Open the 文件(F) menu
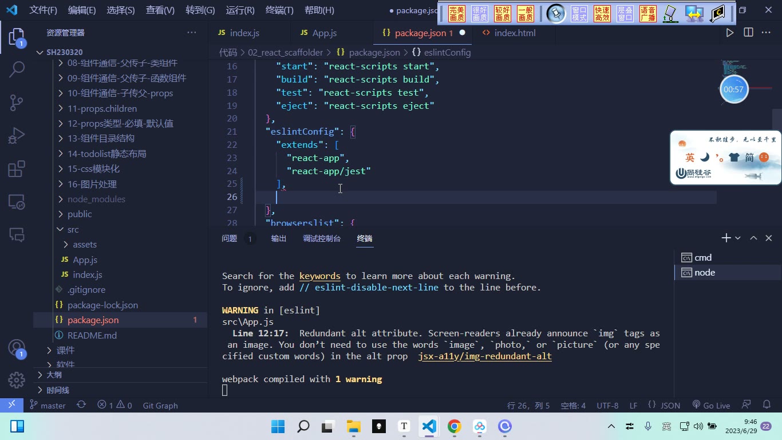The height and width of the screenshot is (440, 782). (x=44, y=10)
